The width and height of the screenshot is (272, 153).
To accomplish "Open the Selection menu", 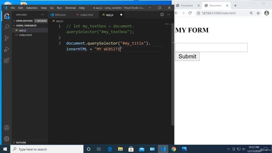I will (32, 8).
